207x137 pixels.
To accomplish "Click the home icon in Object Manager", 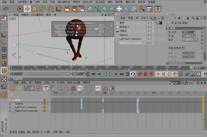I will pos(155,18).
